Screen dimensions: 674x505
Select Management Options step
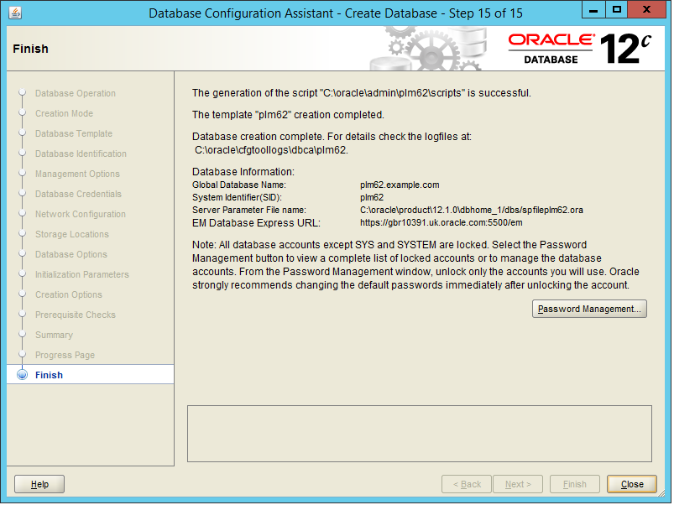click(x=77, y=174)
